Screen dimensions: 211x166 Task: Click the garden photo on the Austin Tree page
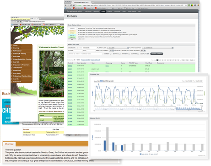click(x=52, y=74)
